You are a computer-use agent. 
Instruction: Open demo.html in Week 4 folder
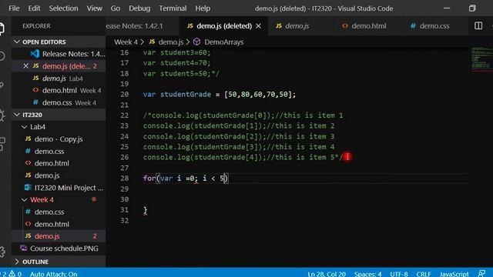click(x=59, y=224)
